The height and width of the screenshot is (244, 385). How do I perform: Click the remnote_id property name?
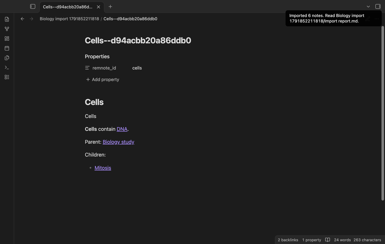pos(104,68)
